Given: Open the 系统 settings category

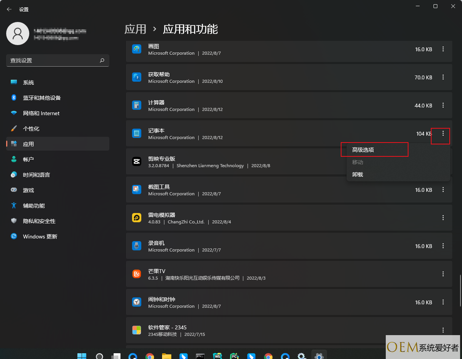Looking at the screenshot, I should pos(58,82).
